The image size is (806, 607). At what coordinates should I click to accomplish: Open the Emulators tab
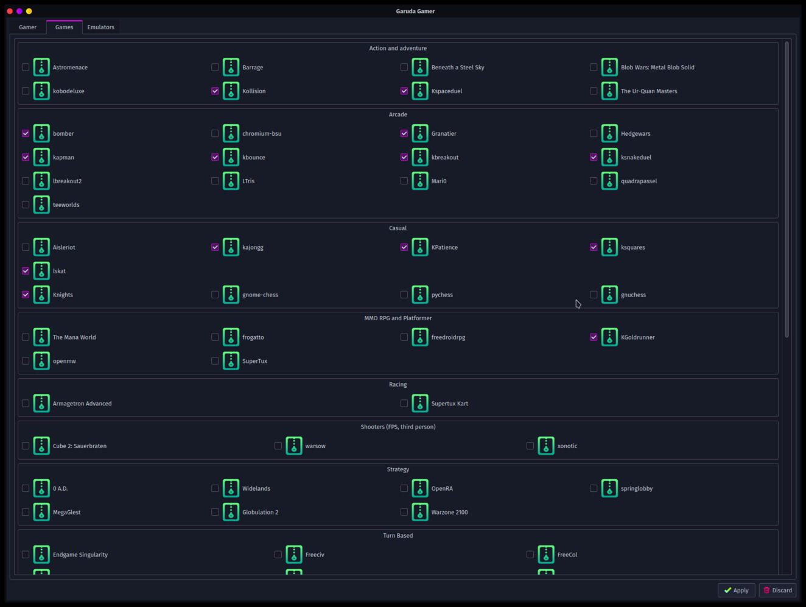coord(100,27)
